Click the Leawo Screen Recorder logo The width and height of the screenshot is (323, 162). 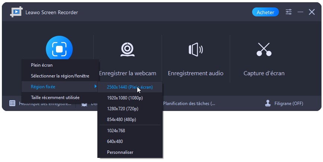16,12
